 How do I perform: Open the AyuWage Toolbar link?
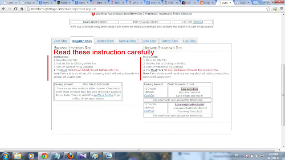point(103,95)
